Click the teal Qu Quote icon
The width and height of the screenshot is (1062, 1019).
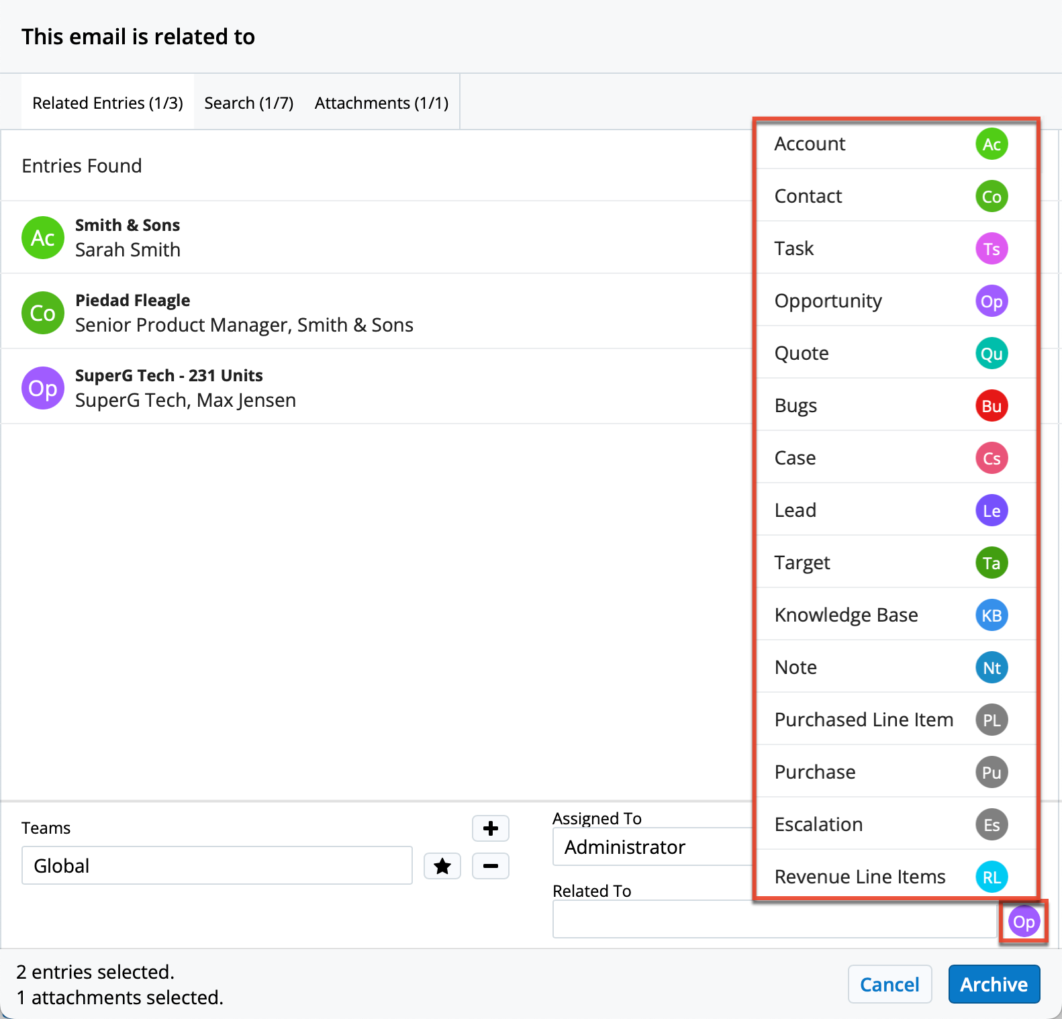click(x=992, y=353)
